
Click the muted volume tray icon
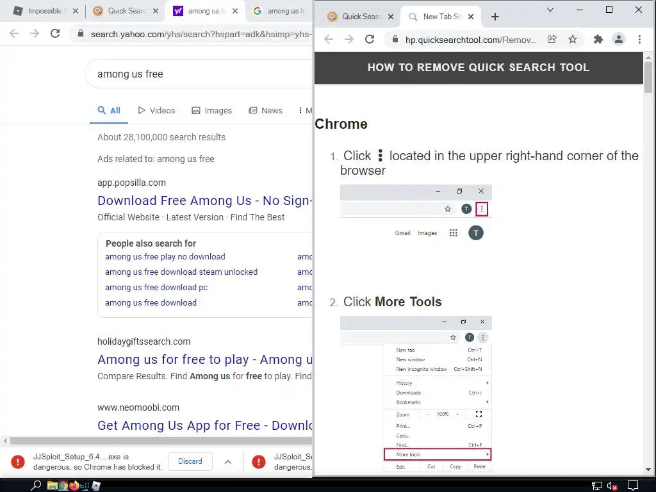(612, 486)
